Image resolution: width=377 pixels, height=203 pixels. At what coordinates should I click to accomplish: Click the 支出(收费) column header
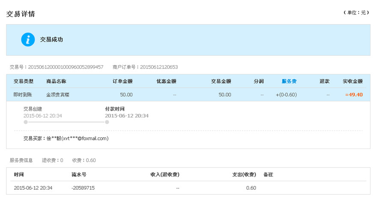[244, 175]
